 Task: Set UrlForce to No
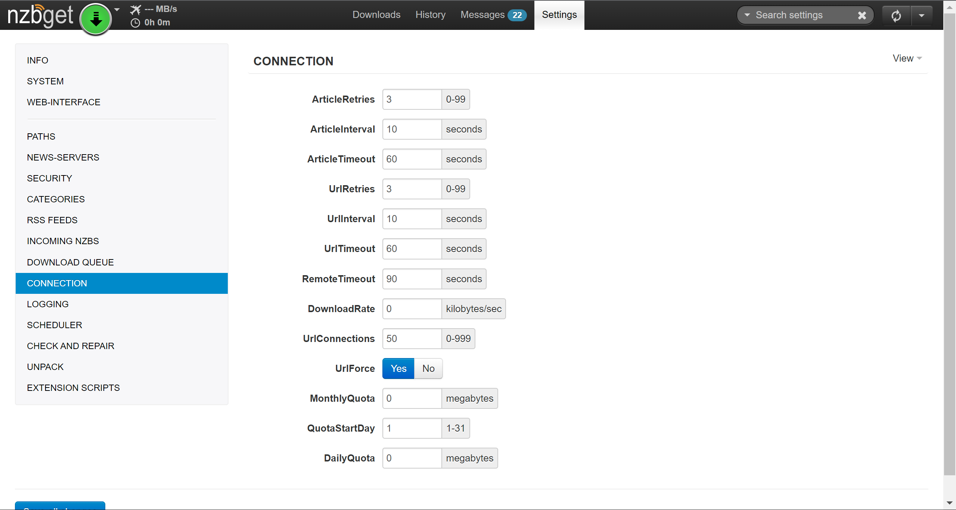tap(428, 368)
